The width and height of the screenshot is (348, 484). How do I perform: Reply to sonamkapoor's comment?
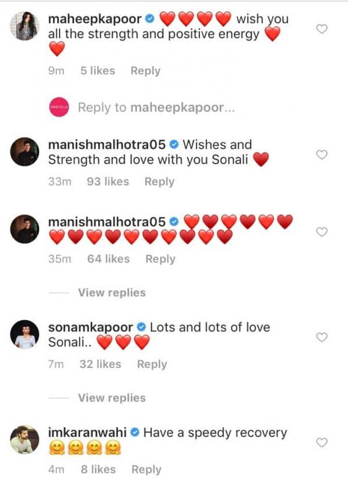tap(151, 364)
